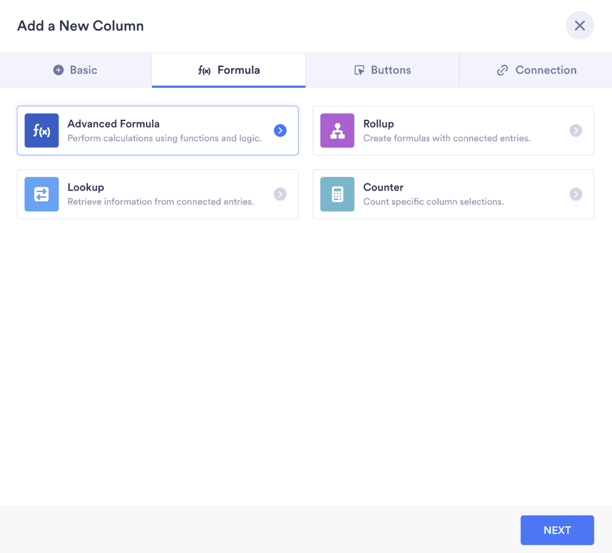The width and height of the screenshot is (612, 553).
Task: Click the purple Rollup hierarchy icon
Action: [337, 130]
